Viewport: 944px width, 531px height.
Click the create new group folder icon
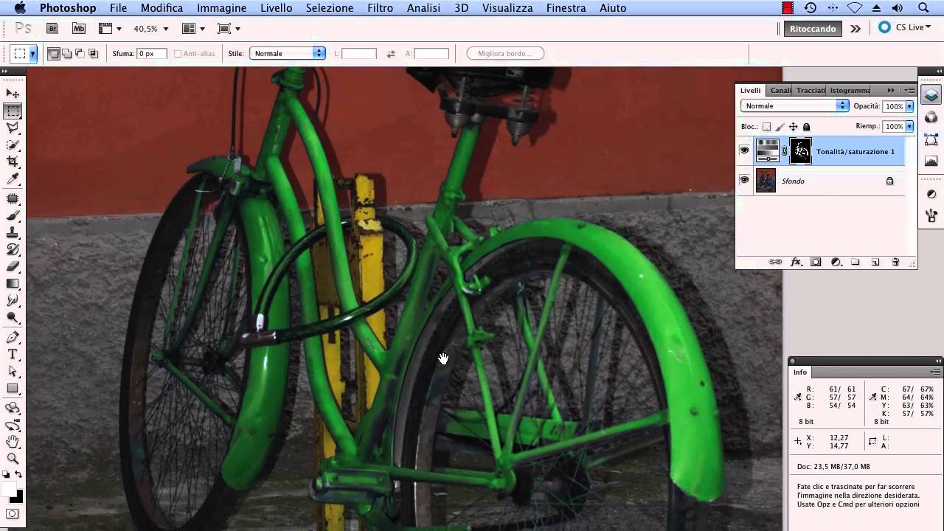click(855, 262)
